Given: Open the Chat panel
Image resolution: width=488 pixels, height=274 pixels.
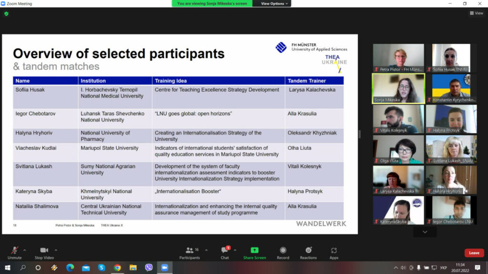Looking at the screenshot, I should (225, 251).
